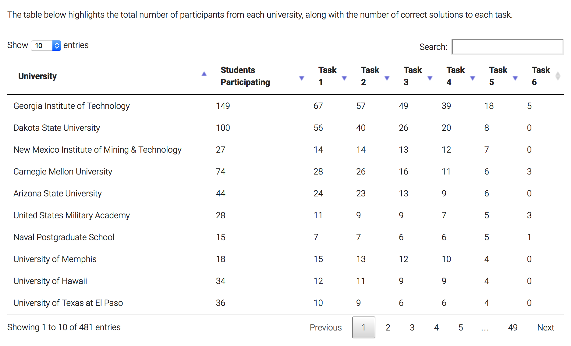Jump to page 4 of table
This screenshot has height=346, width=571.
pos(436,327)
